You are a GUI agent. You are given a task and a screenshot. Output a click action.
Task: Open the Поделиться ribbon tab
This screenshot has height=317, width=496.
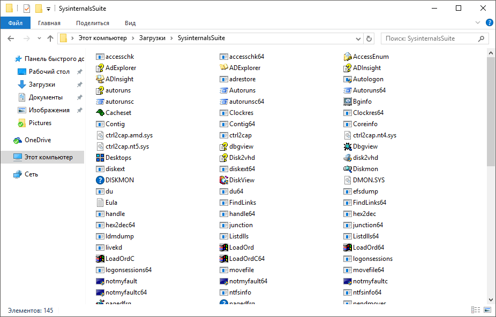(93, 23)
